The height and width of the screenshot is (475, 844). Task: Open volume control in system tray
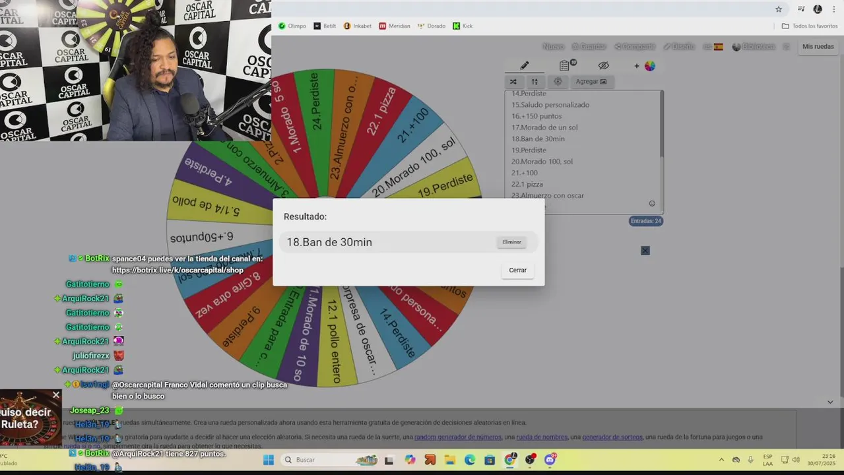[796, 460]
